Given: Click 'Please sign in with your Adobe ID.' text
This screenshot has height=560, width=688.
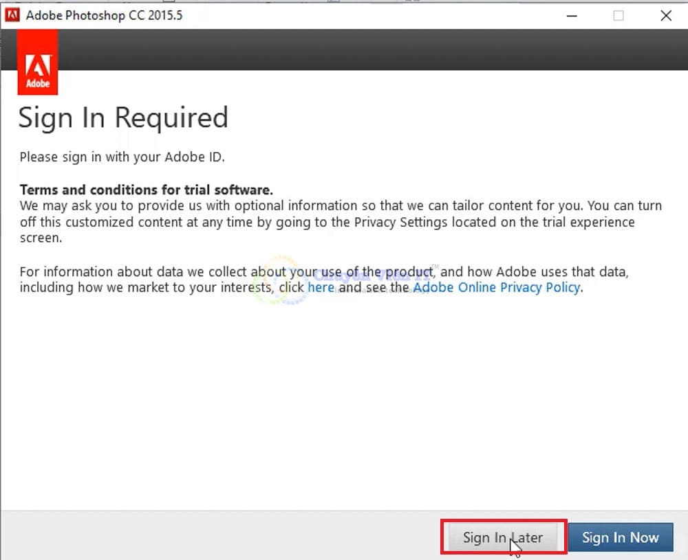Looking at the screenshot, I should tap(122, 157).
